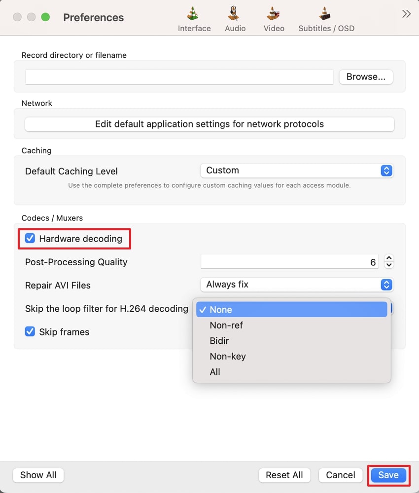The width and height of the screenshot is (419, 493).
Task: Click the Save button
Action: coord(388,475)
